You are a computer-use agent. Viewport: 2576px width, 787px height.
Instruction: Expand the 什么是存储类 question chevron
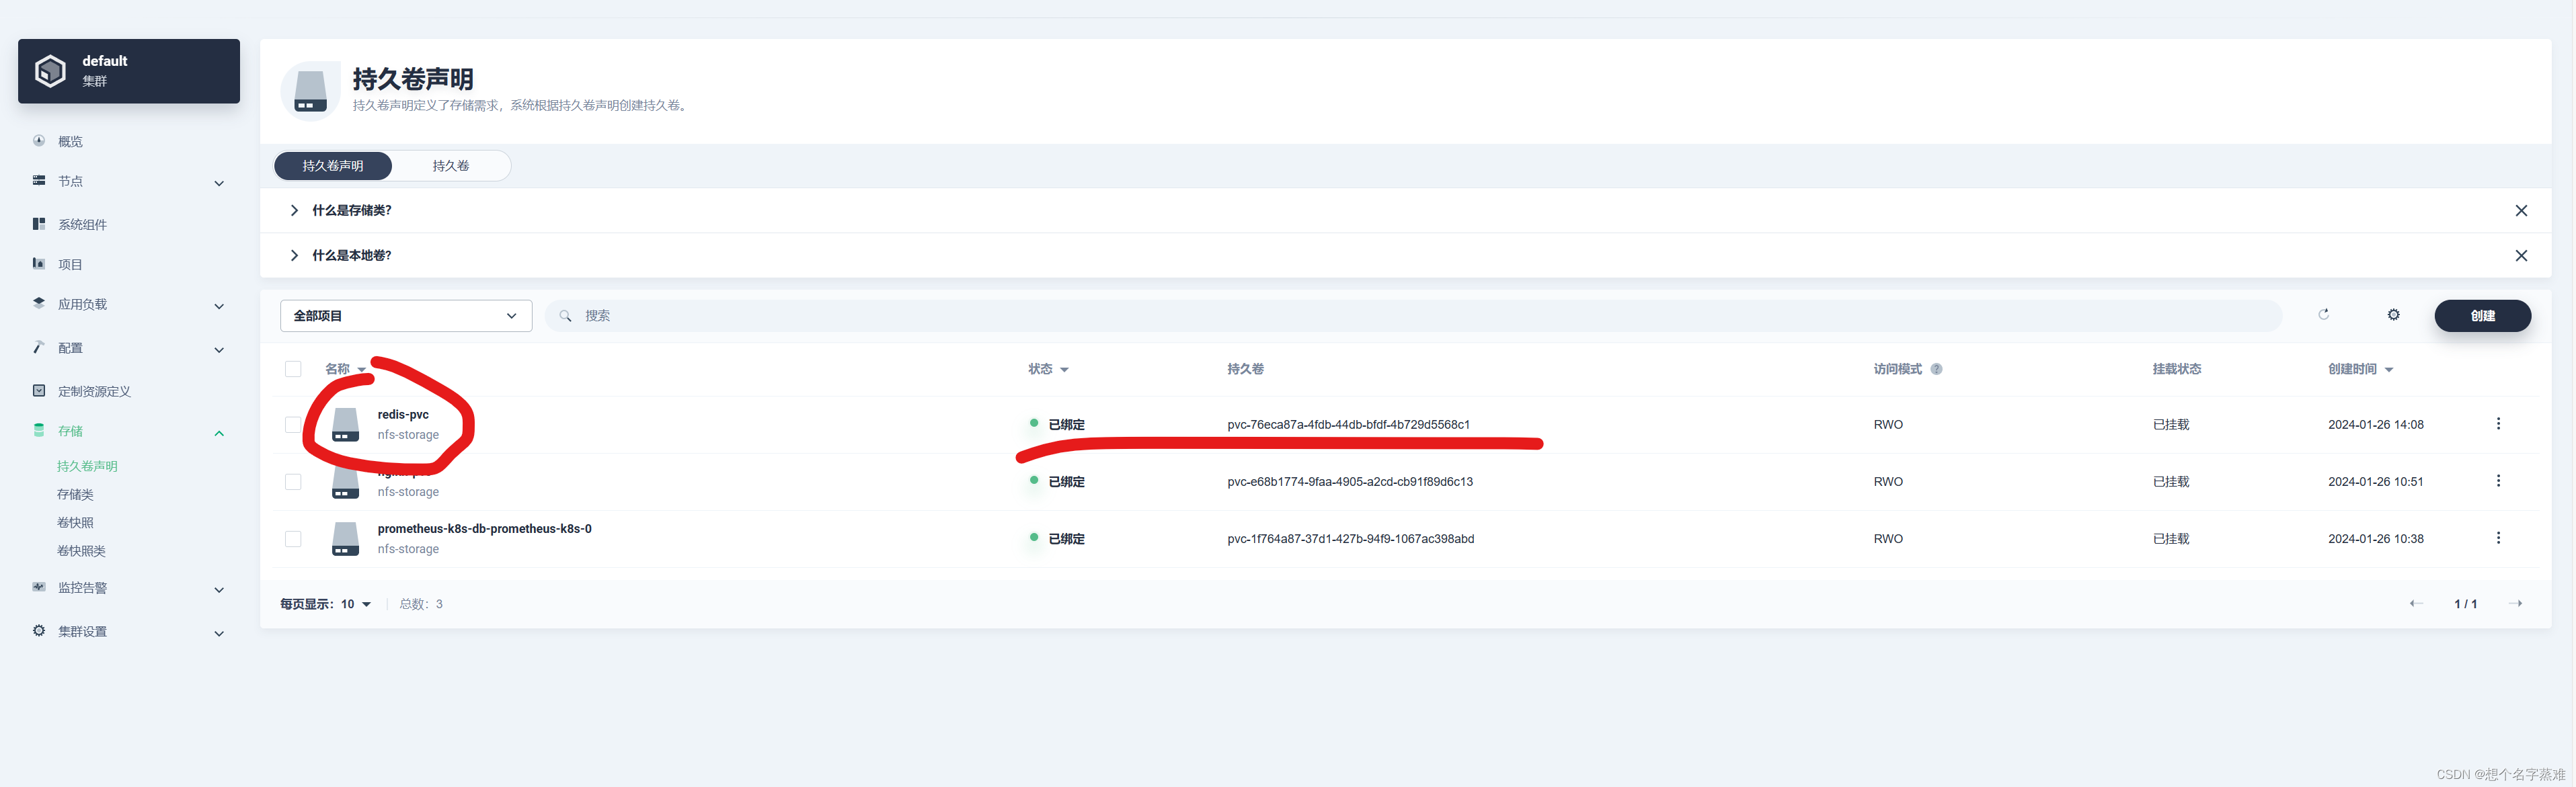[x=294, y=210]
